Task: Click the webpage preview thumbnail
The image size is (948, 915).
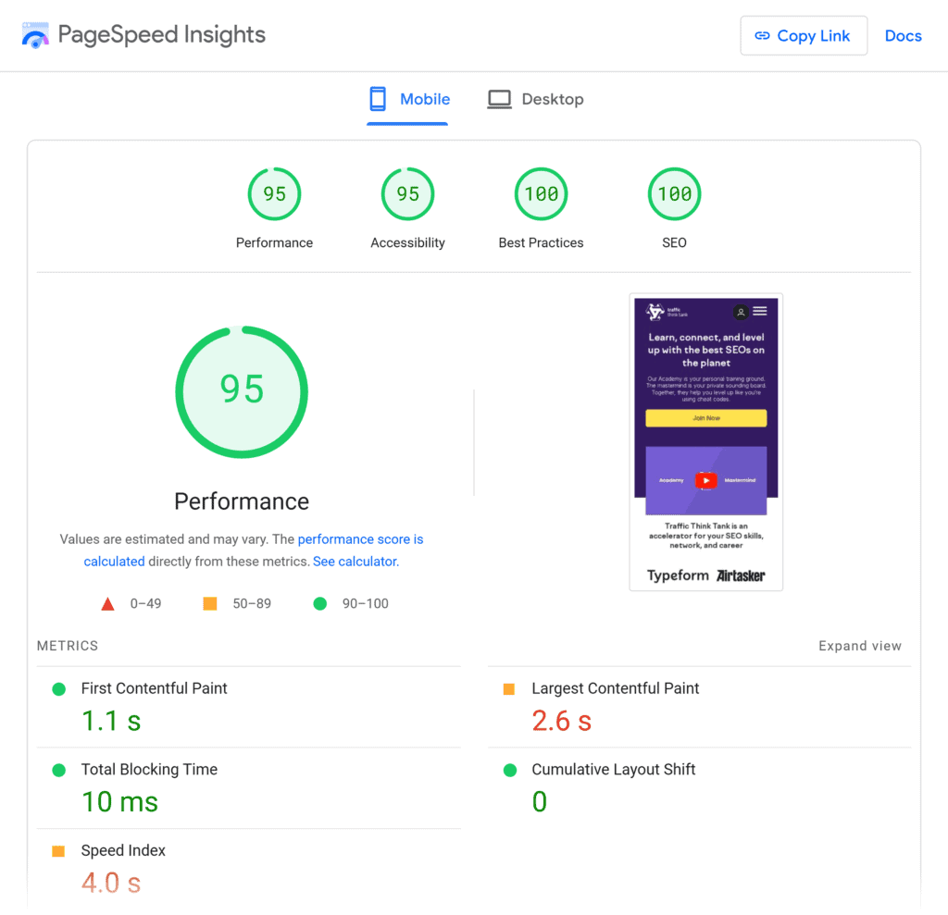Action: point(705,441)
